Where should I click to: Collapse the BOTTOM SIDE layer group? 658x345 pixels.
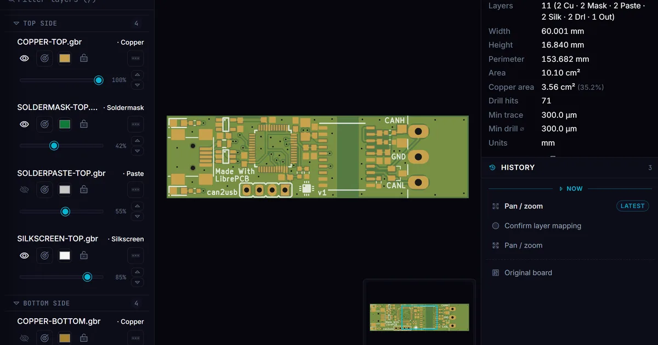click(16, 303)
